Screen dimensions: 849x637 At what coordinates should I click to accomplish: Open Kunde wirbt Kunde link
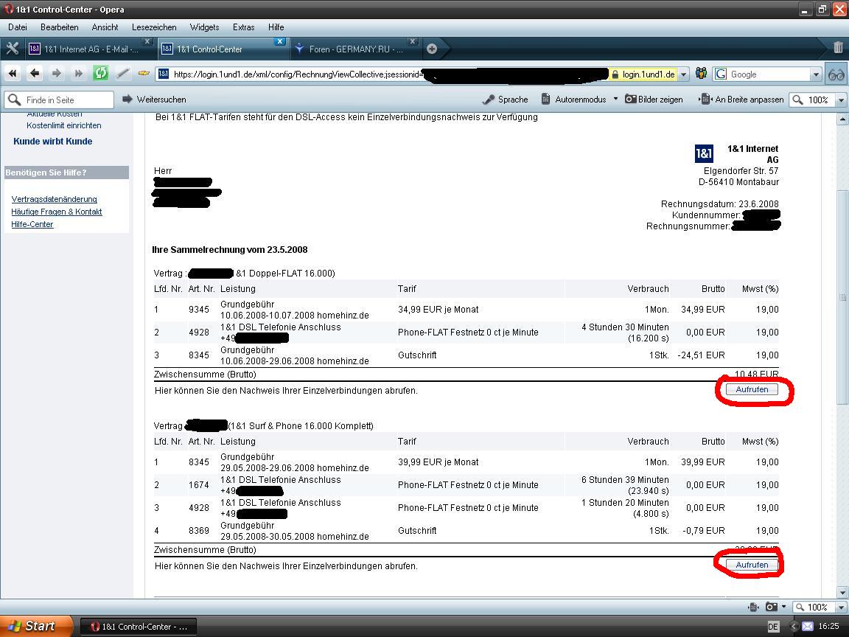click(x=52, y=142)
